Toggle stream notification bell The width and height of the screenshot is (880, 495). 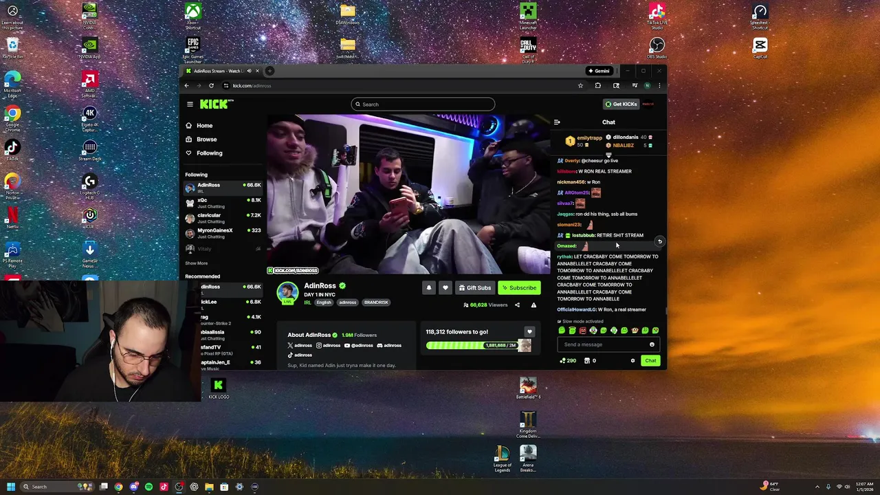429,288
